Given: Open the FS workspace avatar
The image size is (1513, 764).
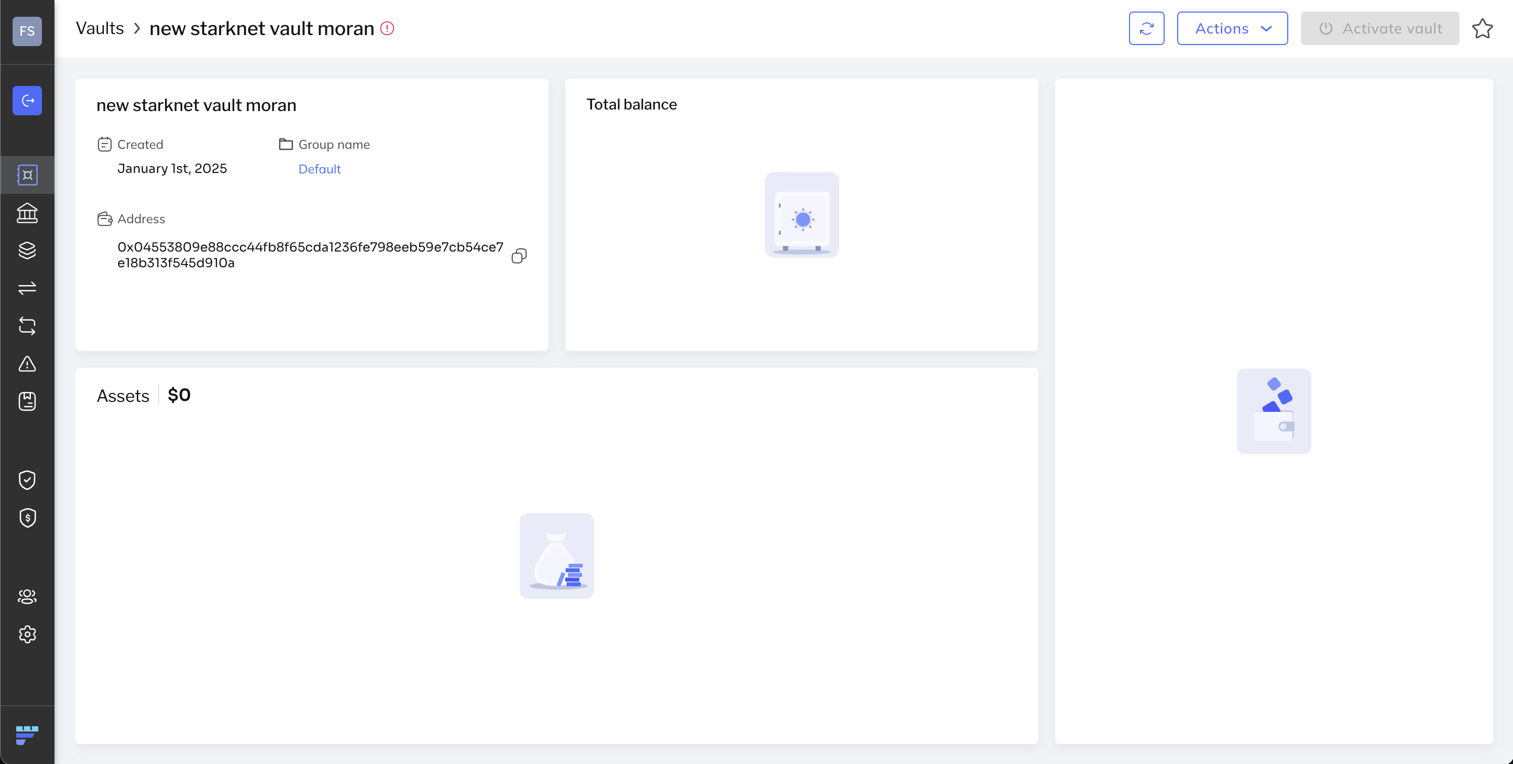Looking at the screenshot, I should point(27,31).
